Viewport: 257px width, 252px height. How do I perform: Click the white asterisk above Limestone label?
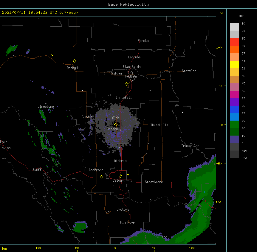(46, 104)
